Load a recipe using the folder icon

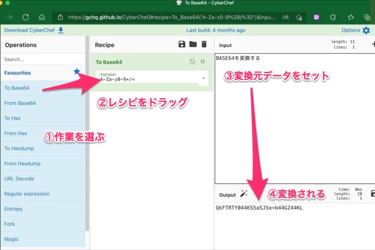[x=192, y=44]
